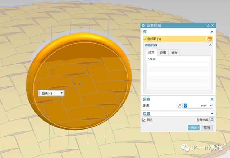Close the 偏置区域 dialog
Image resolution: width=230 pixels, height=158 pixels.
[212, 26]
